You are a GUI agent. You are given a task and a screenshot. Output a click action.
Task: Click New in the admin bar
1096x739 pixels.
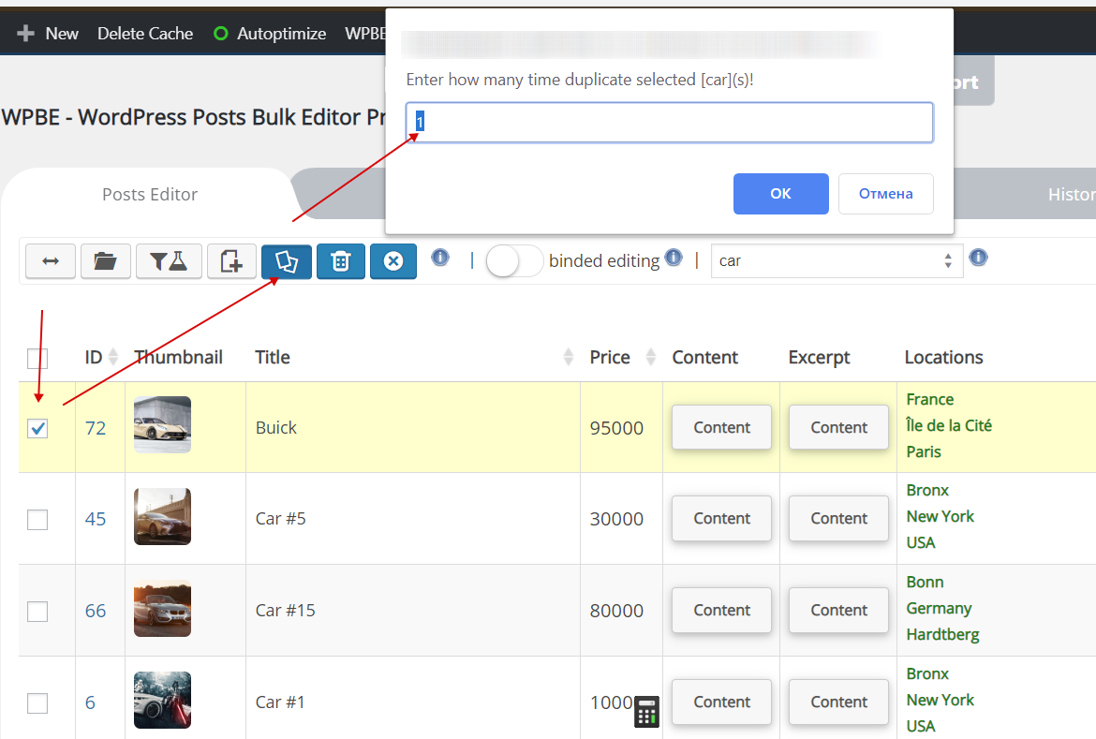[49, 34]
